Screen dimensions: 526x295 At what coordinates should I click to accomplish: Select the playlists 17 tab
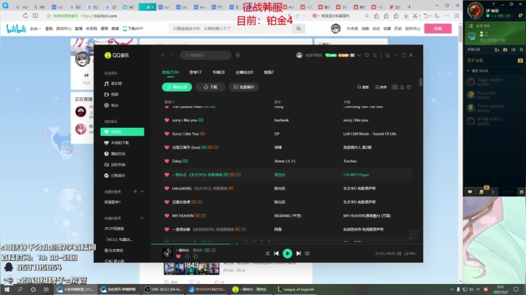(x=195, y=72)
